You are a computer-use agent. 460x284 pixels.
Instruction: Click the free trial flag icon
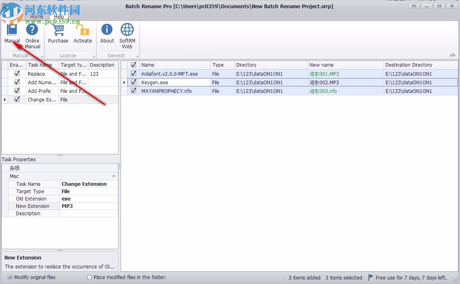371,277
